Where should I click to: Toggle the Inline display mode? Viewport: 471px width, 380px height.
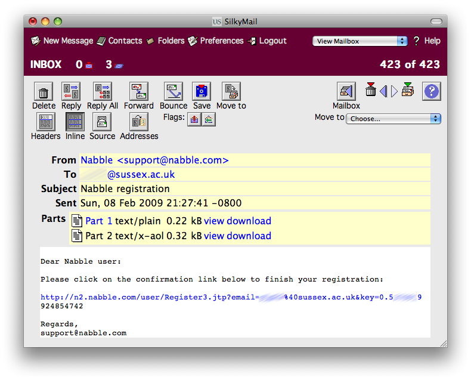point(75,122)
